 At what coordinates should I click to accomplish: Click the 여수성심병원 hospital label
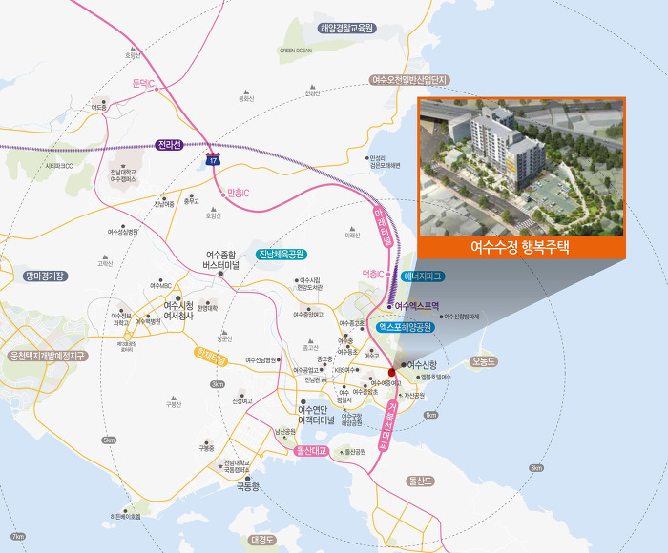coord(123,232)
